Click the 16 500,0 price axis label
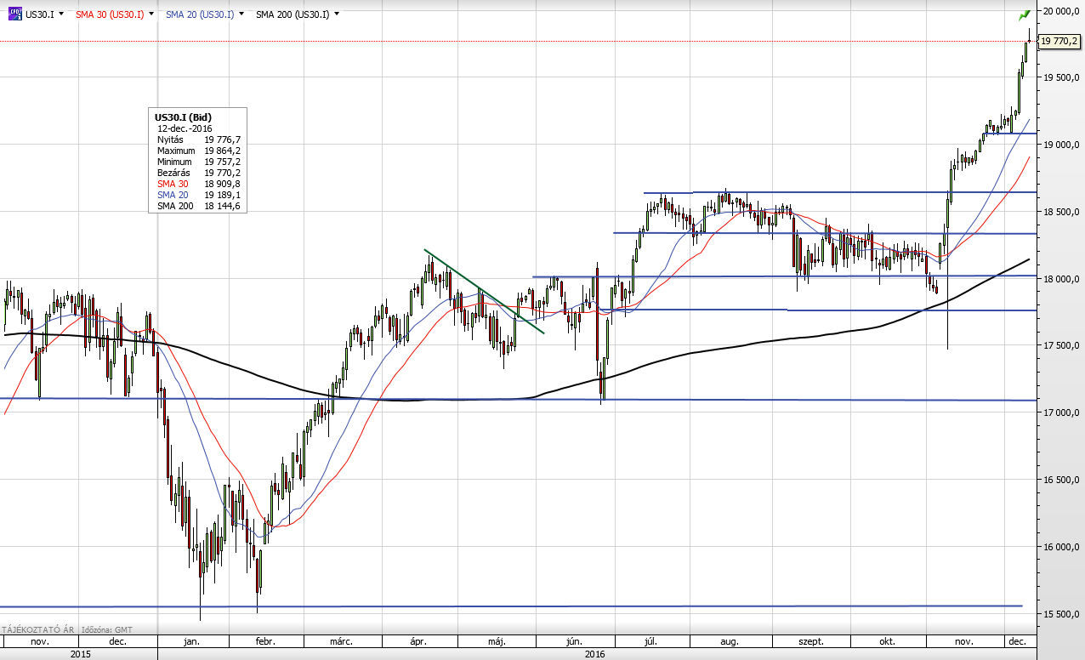This screenshot has width=1085, height=660. [1061, 480]
